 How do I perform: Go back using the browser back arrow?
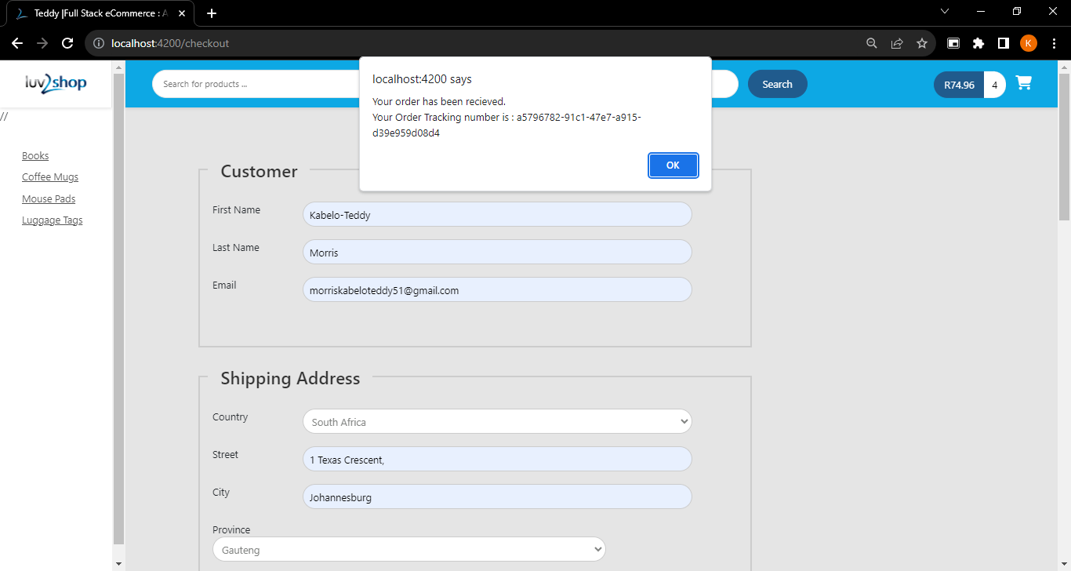click(17, 43)
